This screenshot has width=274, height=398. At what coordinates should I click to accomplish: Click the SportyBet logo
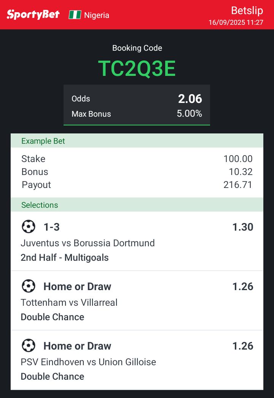click(x=33, y=15)
